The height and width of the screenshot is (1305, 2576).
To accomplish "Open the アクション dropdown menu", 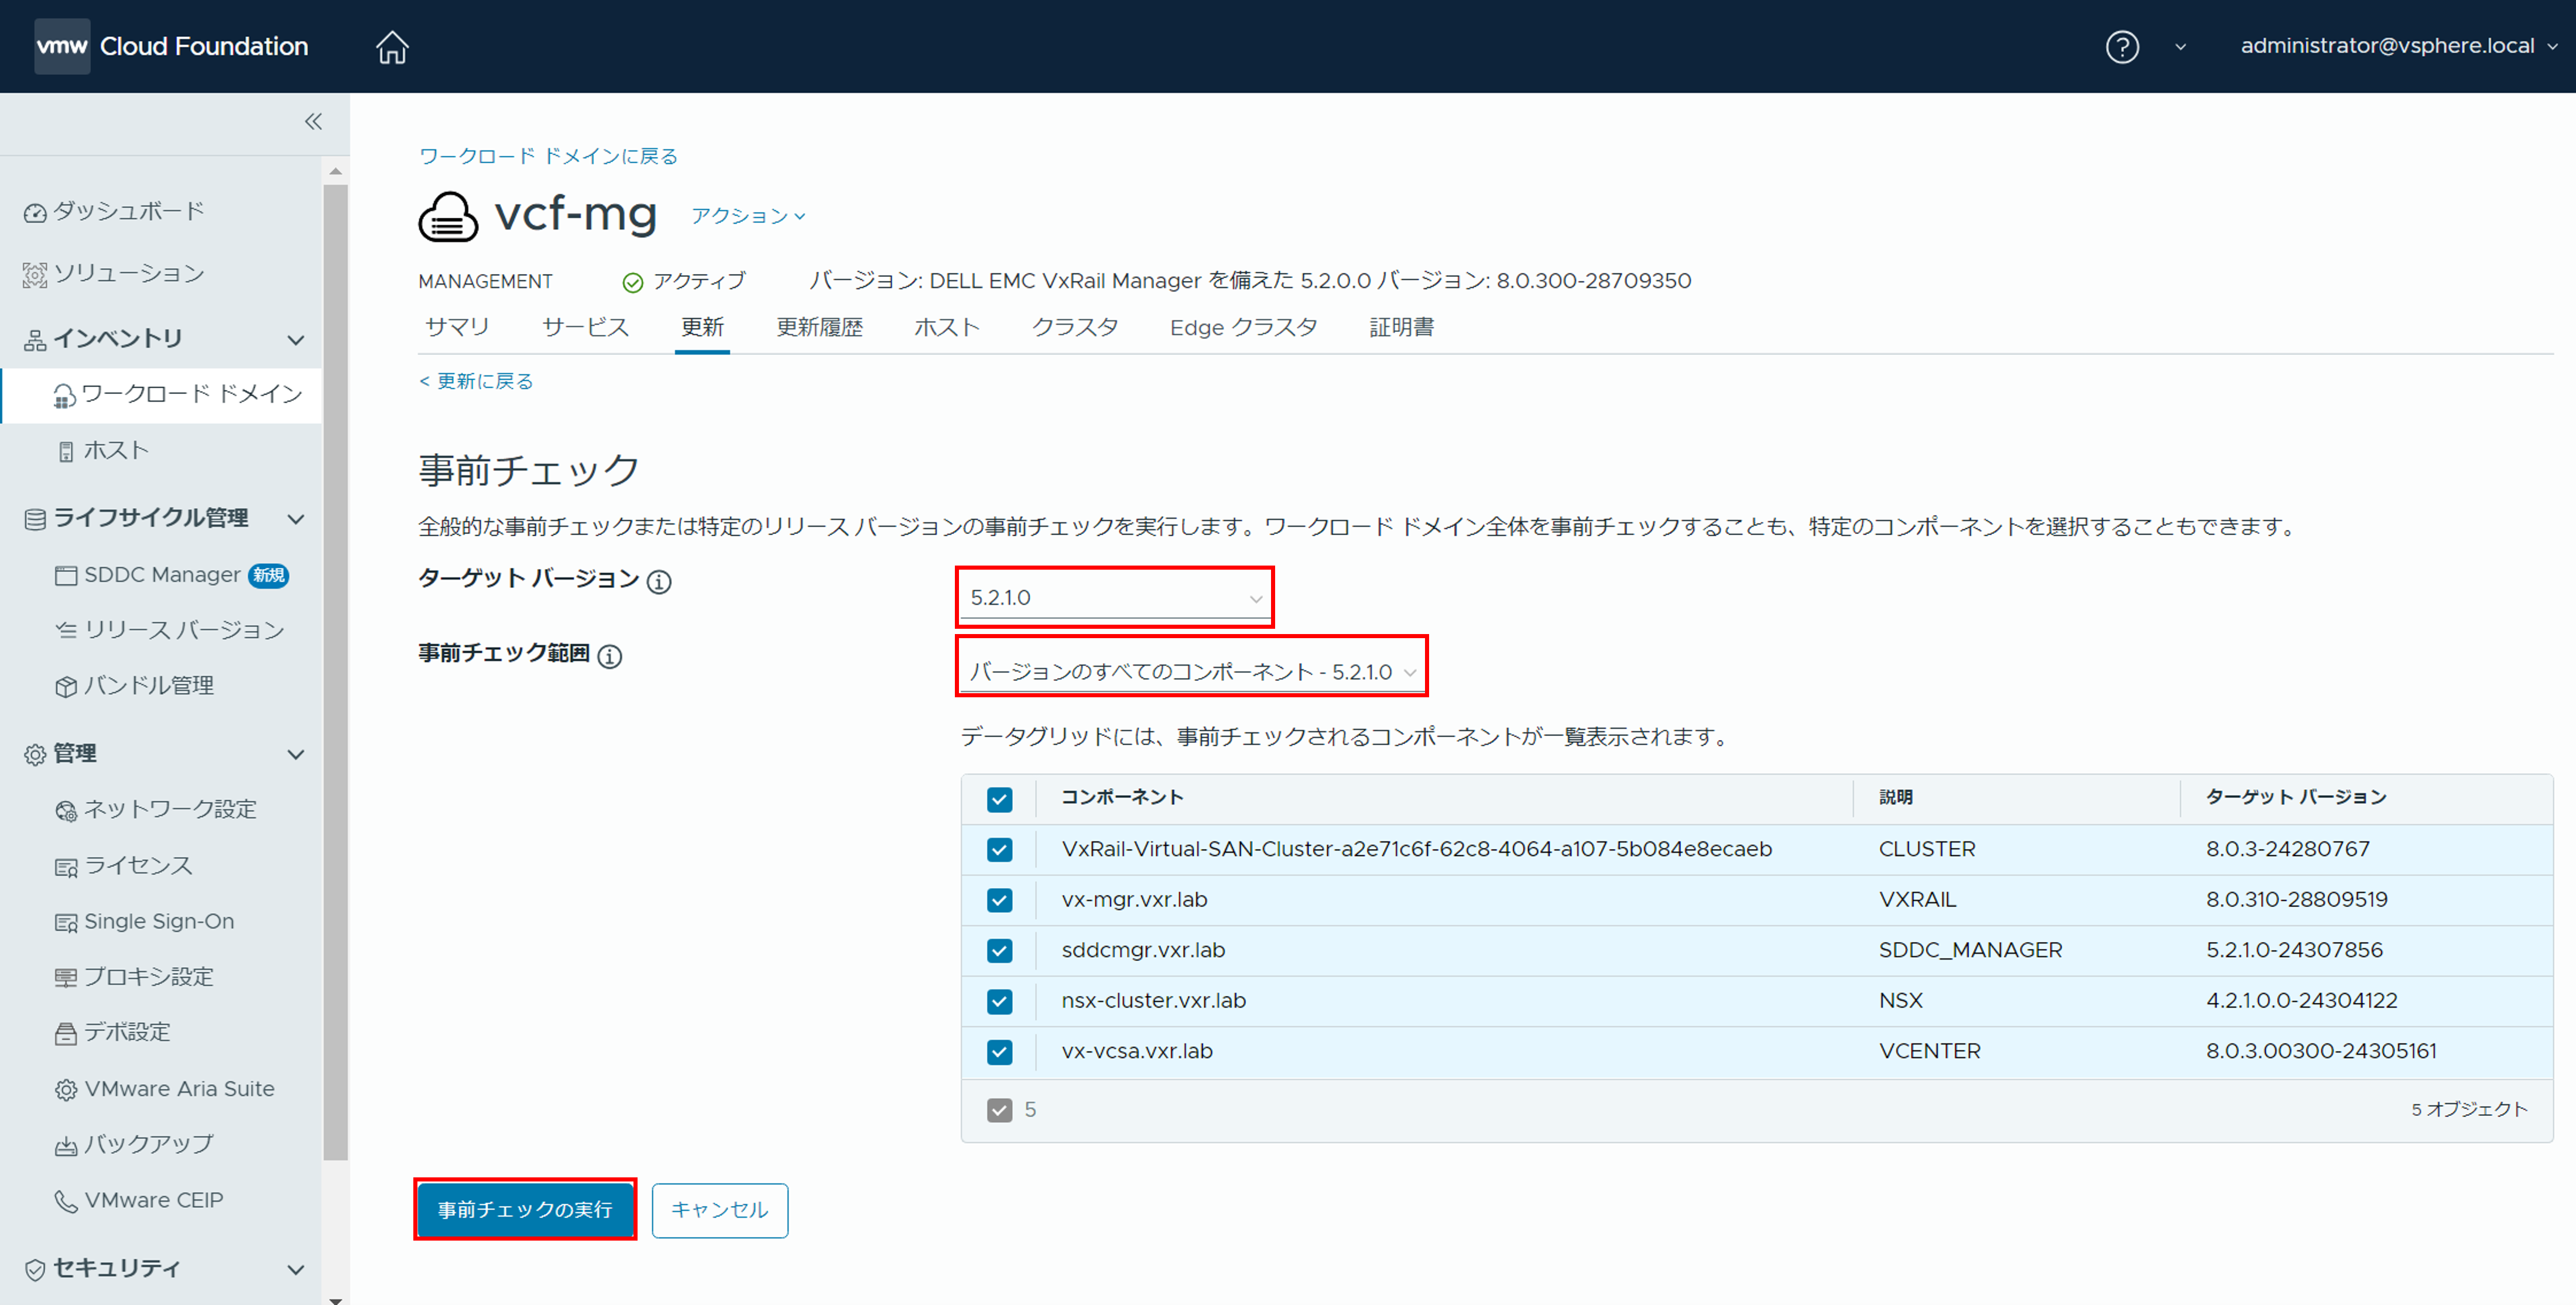I will (x=748, y=216).
